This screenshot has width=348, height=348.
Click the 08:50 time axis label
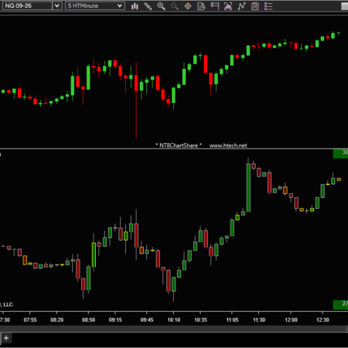(88, 320)
